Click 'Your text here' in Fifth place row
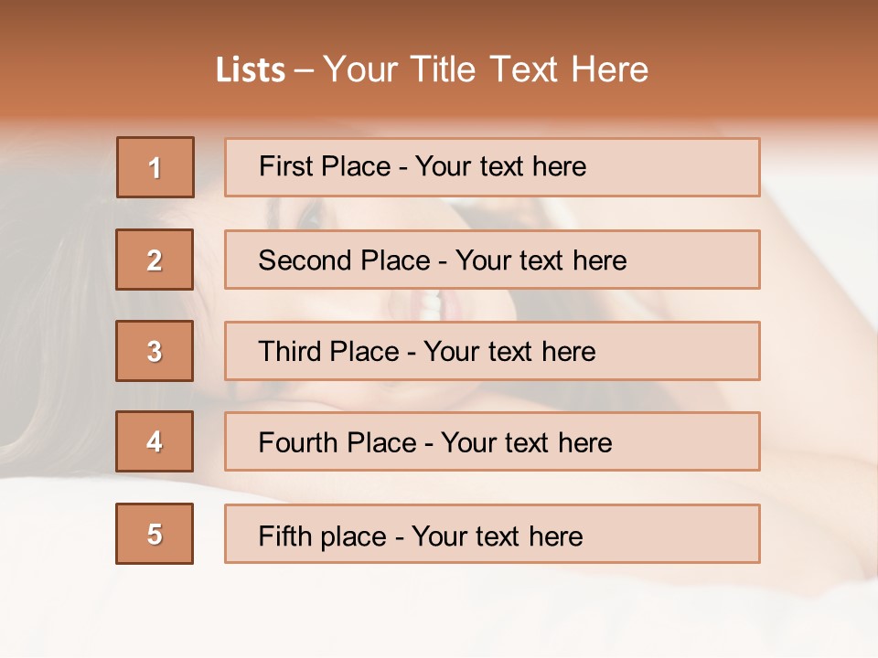 click(x=497, y=536)
